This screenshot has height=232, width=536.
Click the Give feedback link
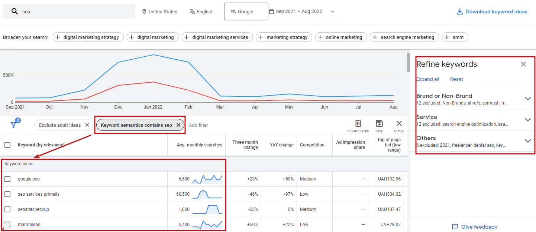pyautogui.click(x=479, y=227)
